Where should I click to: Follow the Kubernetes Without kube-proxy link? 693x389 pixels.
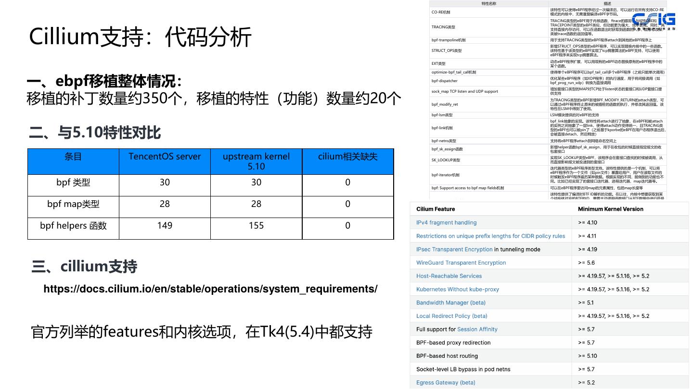458,290
